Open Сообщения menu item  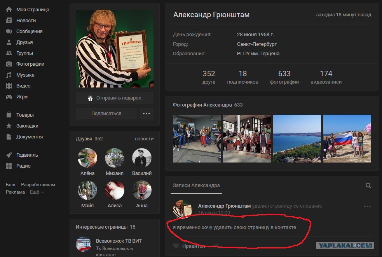coord(29,31)
